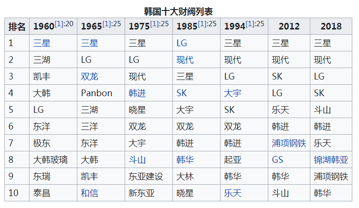Open citation [1] next to the 1985 header
The image size is (359, 208).
click(202, 24)
